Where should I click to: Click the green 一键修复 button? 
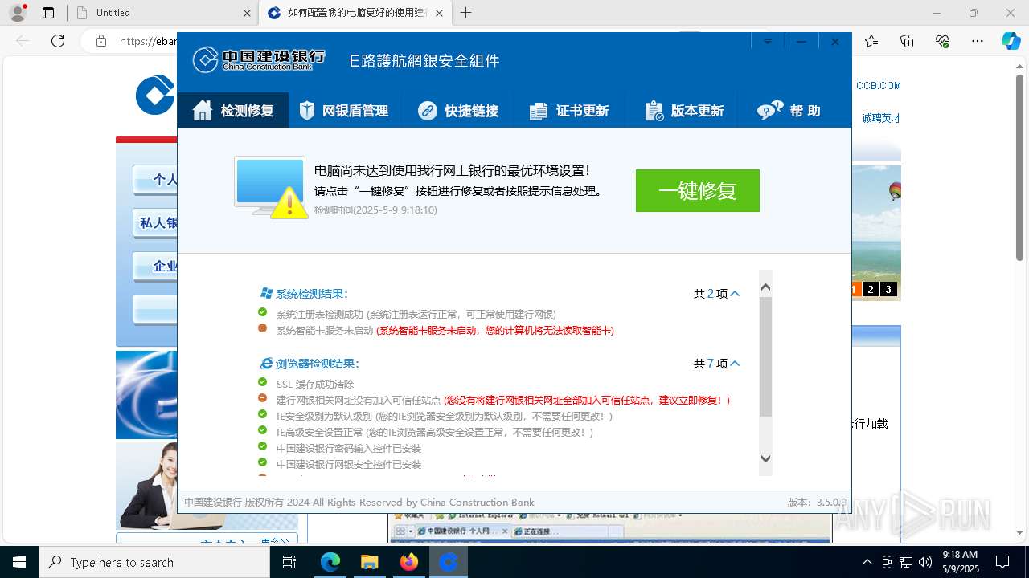[698, 191]
